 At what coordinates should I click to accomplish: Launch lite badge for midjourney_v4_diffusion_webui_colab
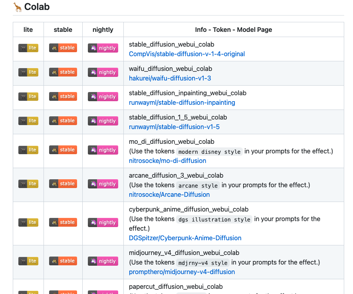pos(28,261)
